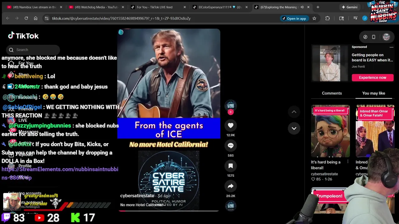Screen dimensions: 399x224
Task: Open the Inbred Ilhan Omar video thumbnail
Action: (x=375, y=131)
